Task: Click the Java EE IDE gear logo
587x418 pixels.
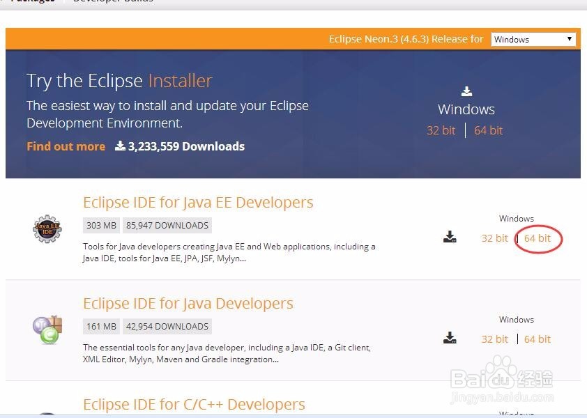Action: pyautogui.click(x=47, y=229)
